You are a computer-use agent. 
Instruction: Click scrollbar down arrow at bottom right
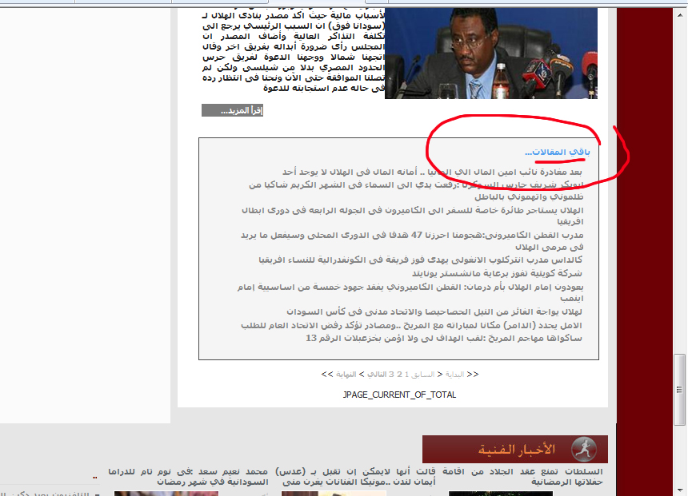click(680, 489)
